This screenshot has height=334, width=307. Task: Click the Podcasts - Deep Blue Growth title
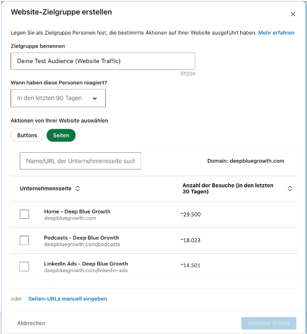coord(82,238)
